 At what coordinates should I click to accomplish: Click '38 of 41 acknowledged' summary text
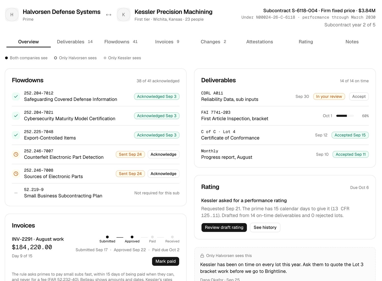pos(158,81)
